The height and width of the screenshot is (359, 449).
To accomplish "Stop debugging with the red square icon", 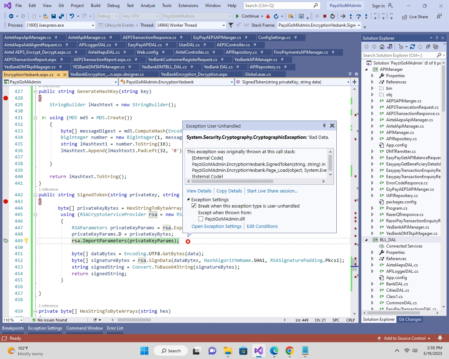I will pos(325,16).
